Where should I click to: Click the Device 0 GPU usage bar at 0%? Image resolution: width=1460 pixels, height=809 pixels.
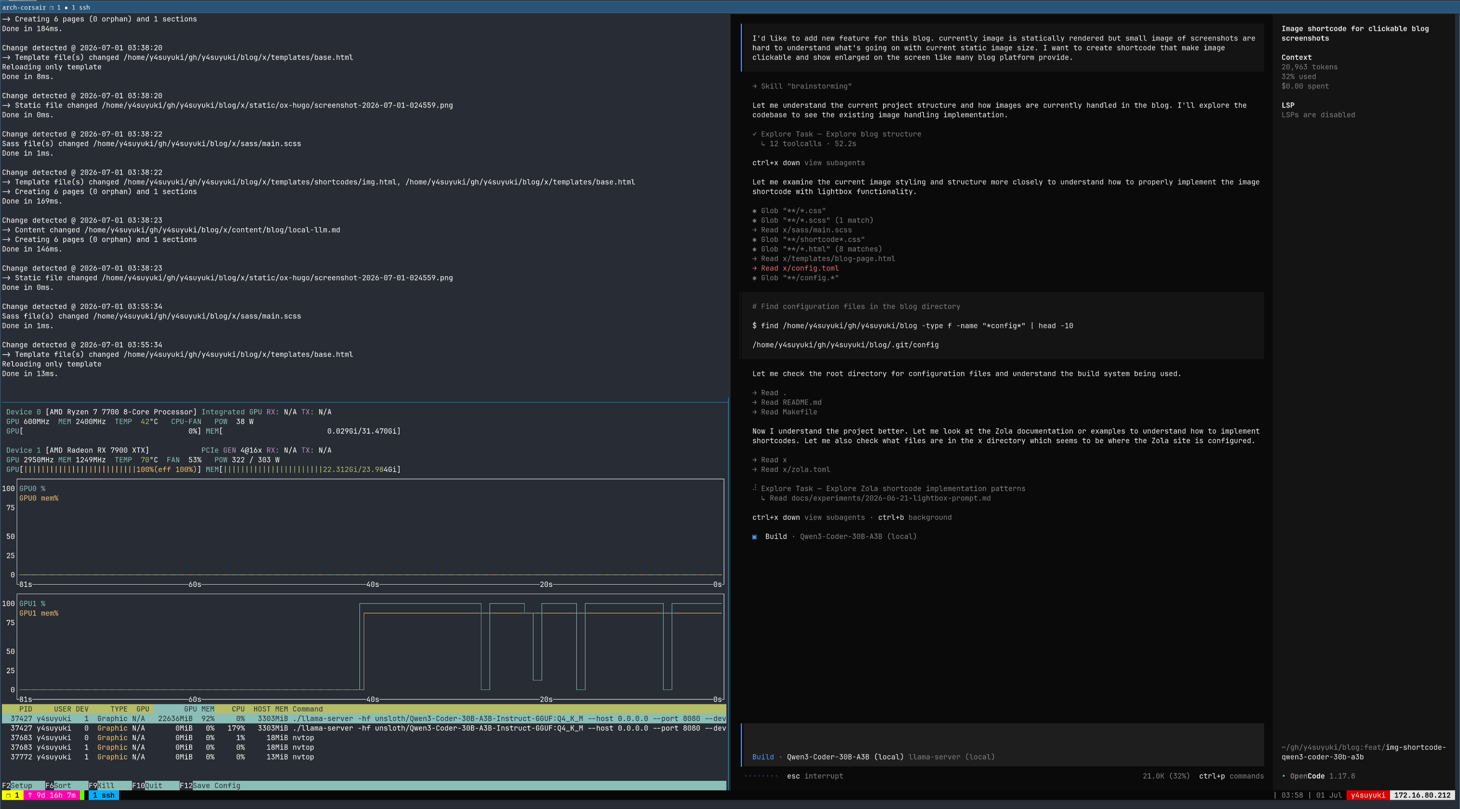pyautogui.click(x=104, y=431)
